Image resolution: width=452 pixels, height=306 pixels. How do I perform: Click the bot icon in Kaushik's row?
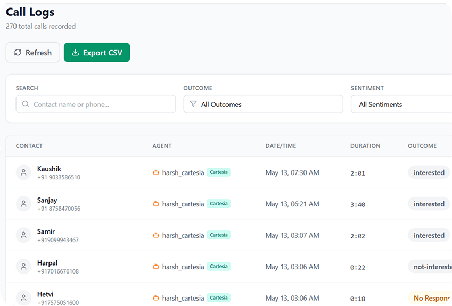(156, 172)
